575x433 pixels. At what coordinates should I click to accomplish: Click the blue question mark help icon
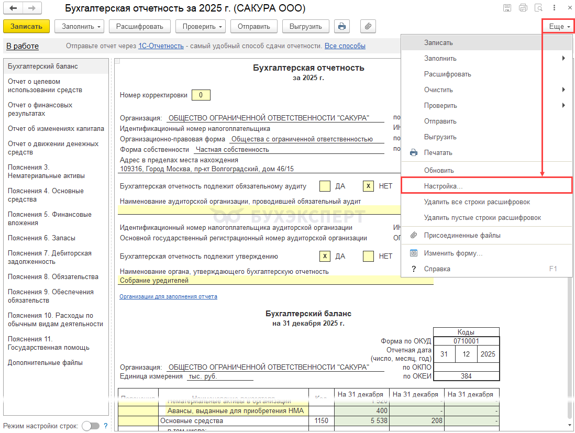(x=105, y=426)
